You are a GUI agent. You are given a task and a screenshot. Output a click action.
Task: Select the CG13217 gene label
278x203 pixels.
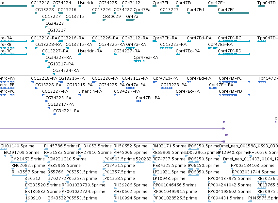(57, 30)
